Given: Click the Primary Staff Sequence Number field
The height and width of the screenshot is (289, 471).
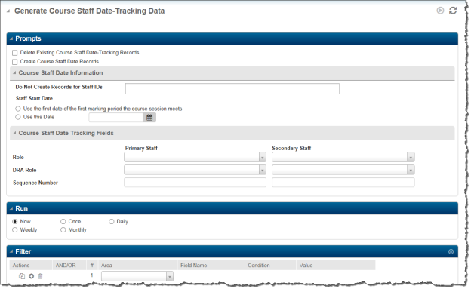Looking at the screenshot, I should pyautogui.click(x=195, y=183).
